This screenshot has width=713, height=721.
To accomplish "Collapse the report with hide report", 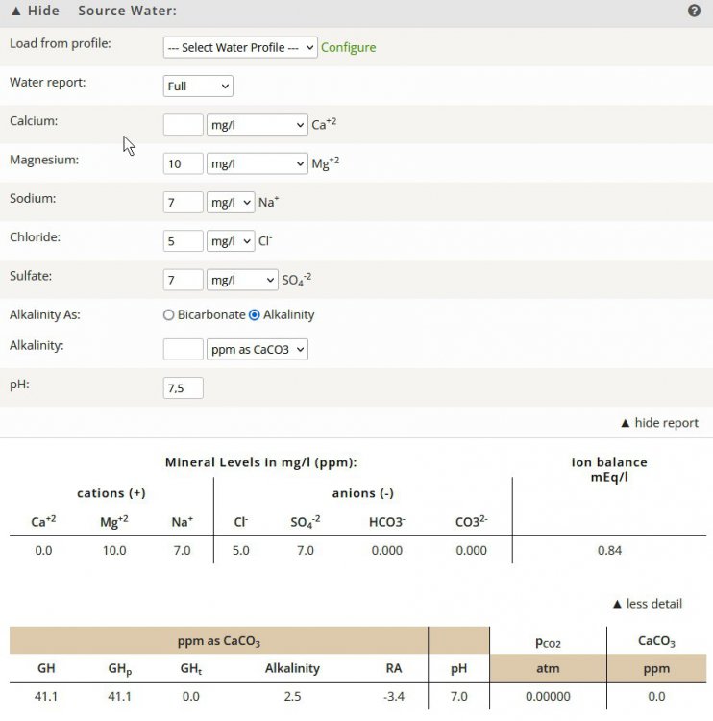I will [x=659, y=423].
